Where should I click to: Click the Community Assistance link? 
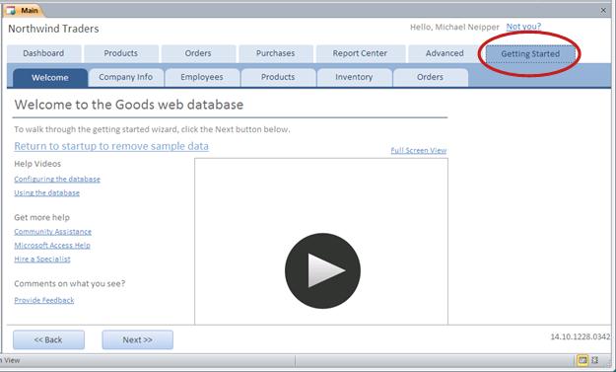tap(52, 232)
